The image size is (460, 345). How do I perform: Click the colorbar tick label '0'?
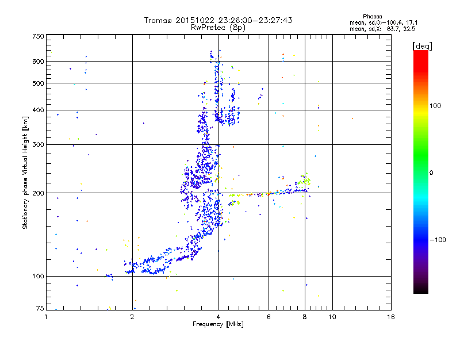click(431, 173)
